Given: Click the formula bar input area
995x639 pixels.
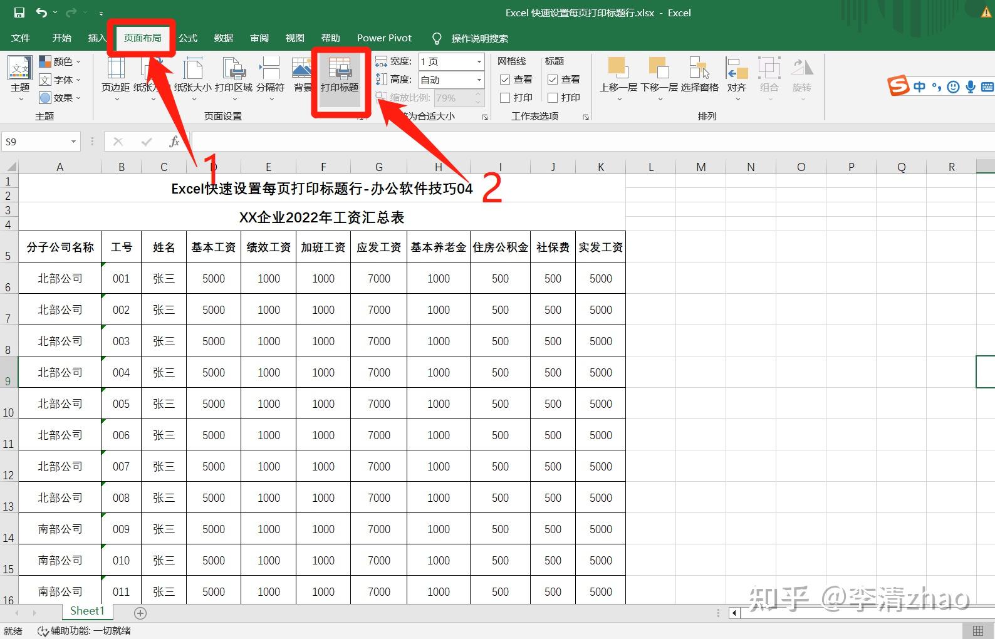Looking at the screenshot, I should click(x=592, y=142).
